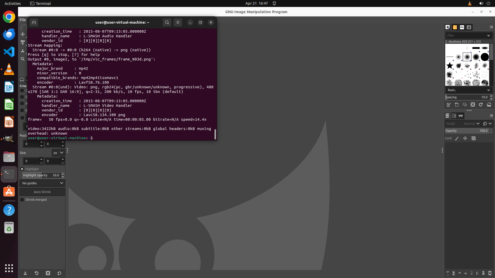Open the px size unit dropdown
495x278 pixels.
coord(58,153)
